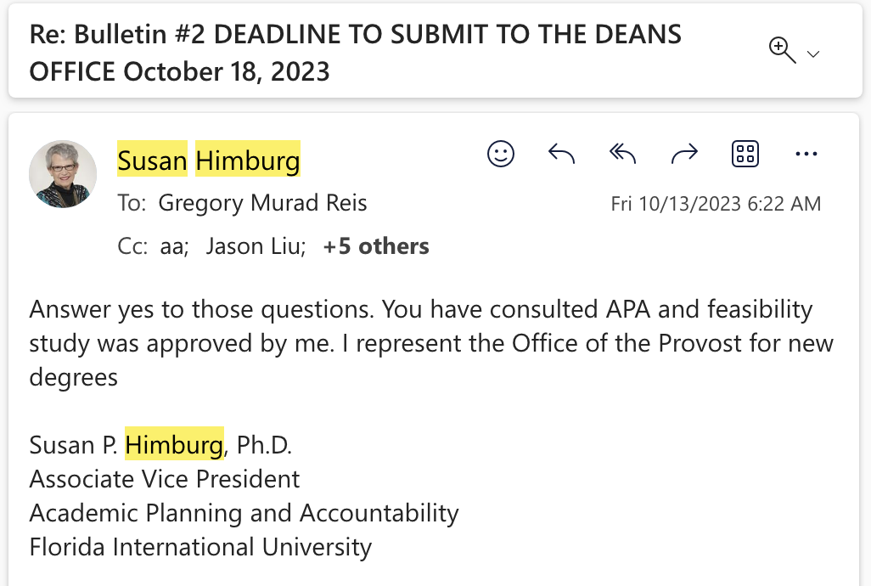Click the Cc recipient aa
This screenshot has height=586, width=871.
click(172, 247)
